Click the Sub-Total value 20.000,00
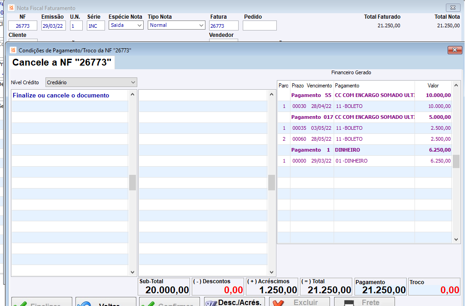465x306 pixels. (x=167, y=290)
